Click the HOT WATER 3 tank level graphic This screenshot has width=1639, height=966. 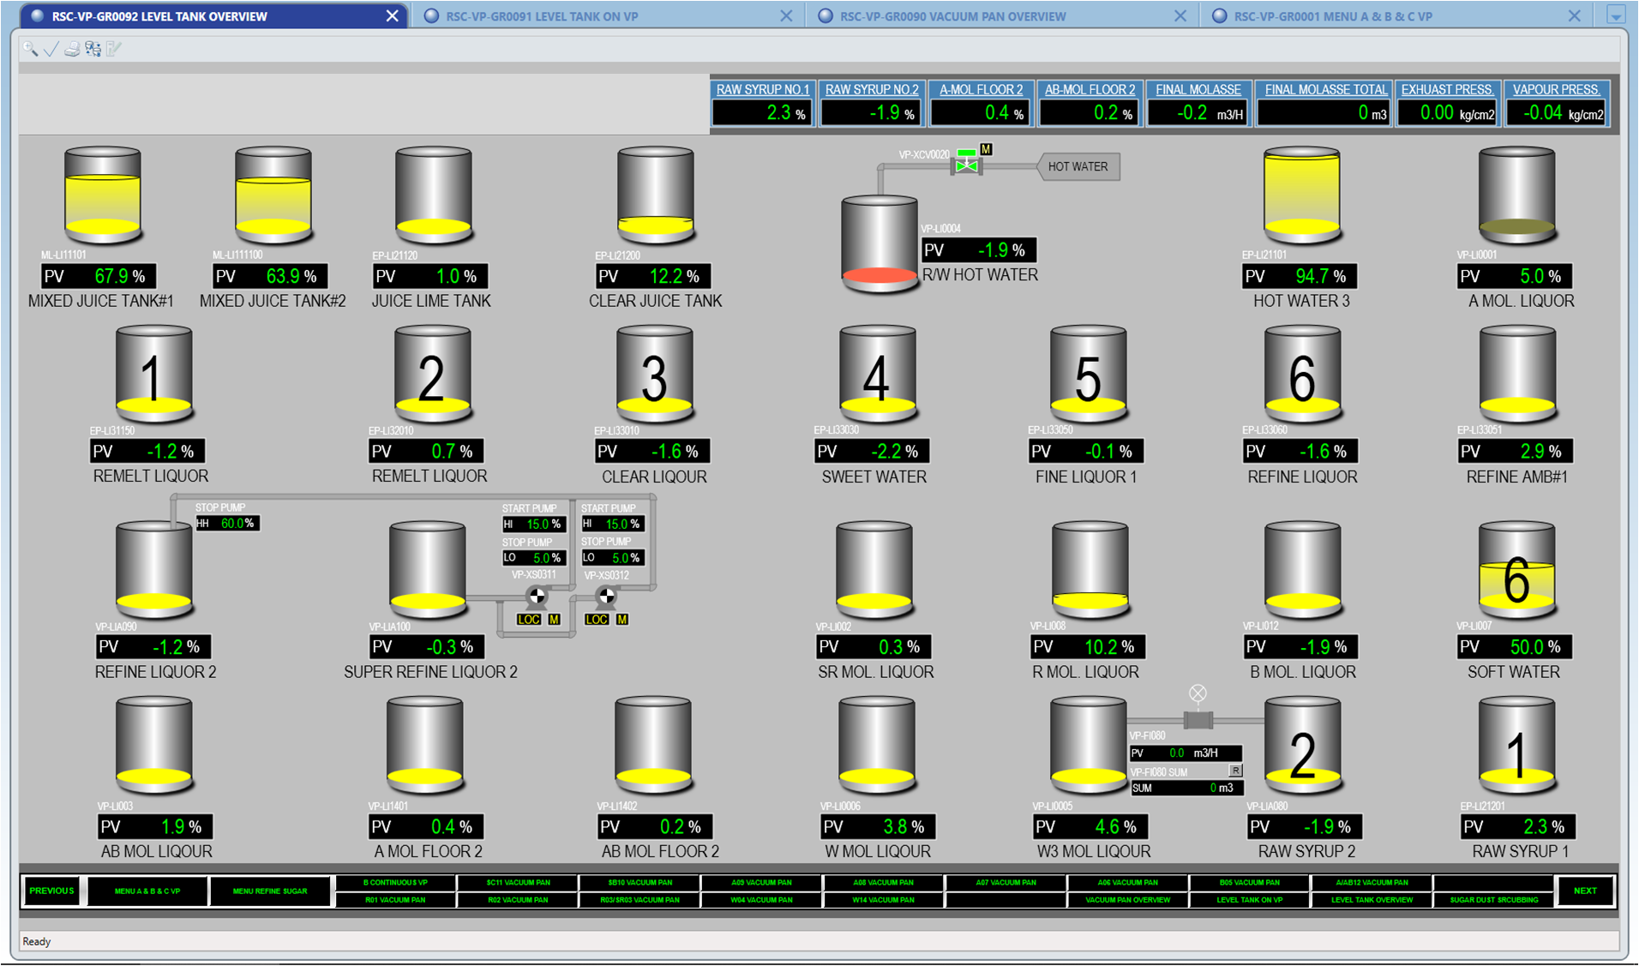[1302, 195]
